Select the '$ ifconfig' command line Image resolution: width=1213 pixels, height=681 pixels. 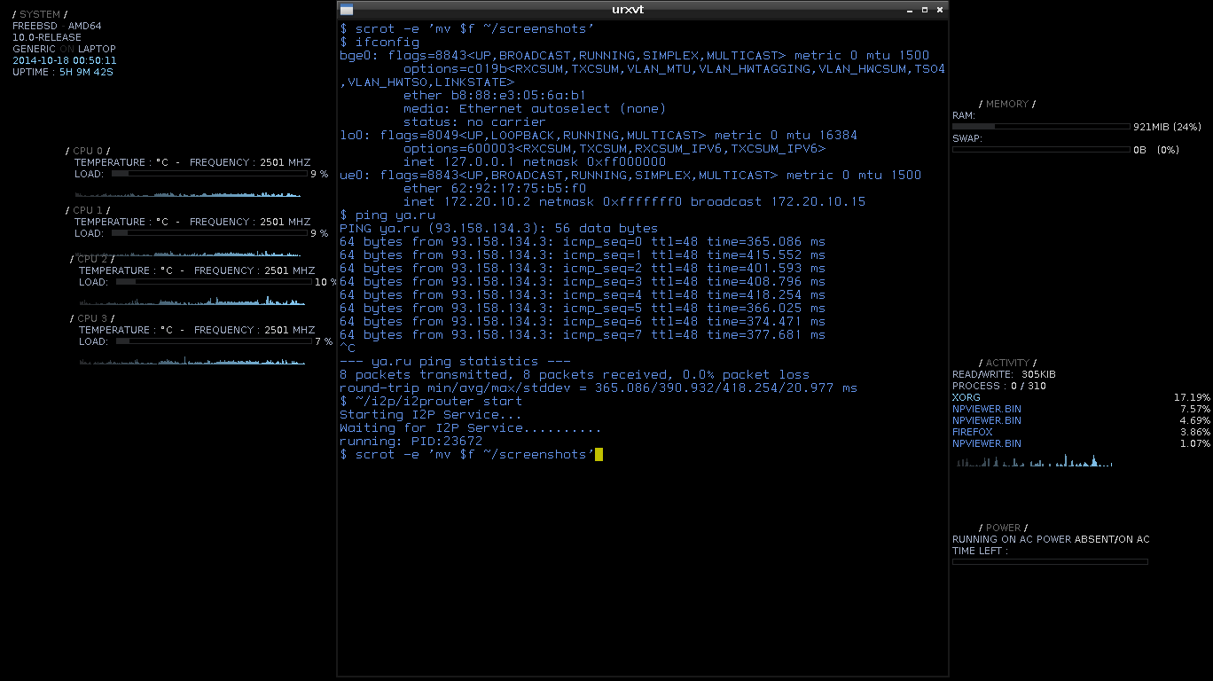pos(380,43)
